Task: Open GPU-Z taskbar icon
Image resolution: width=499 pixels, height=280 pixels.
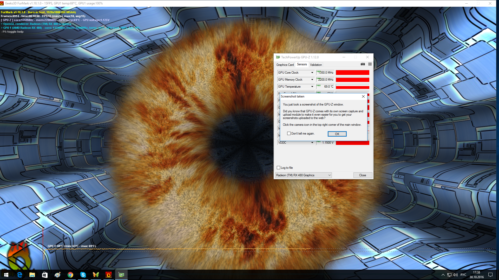Action: (121, 275)
